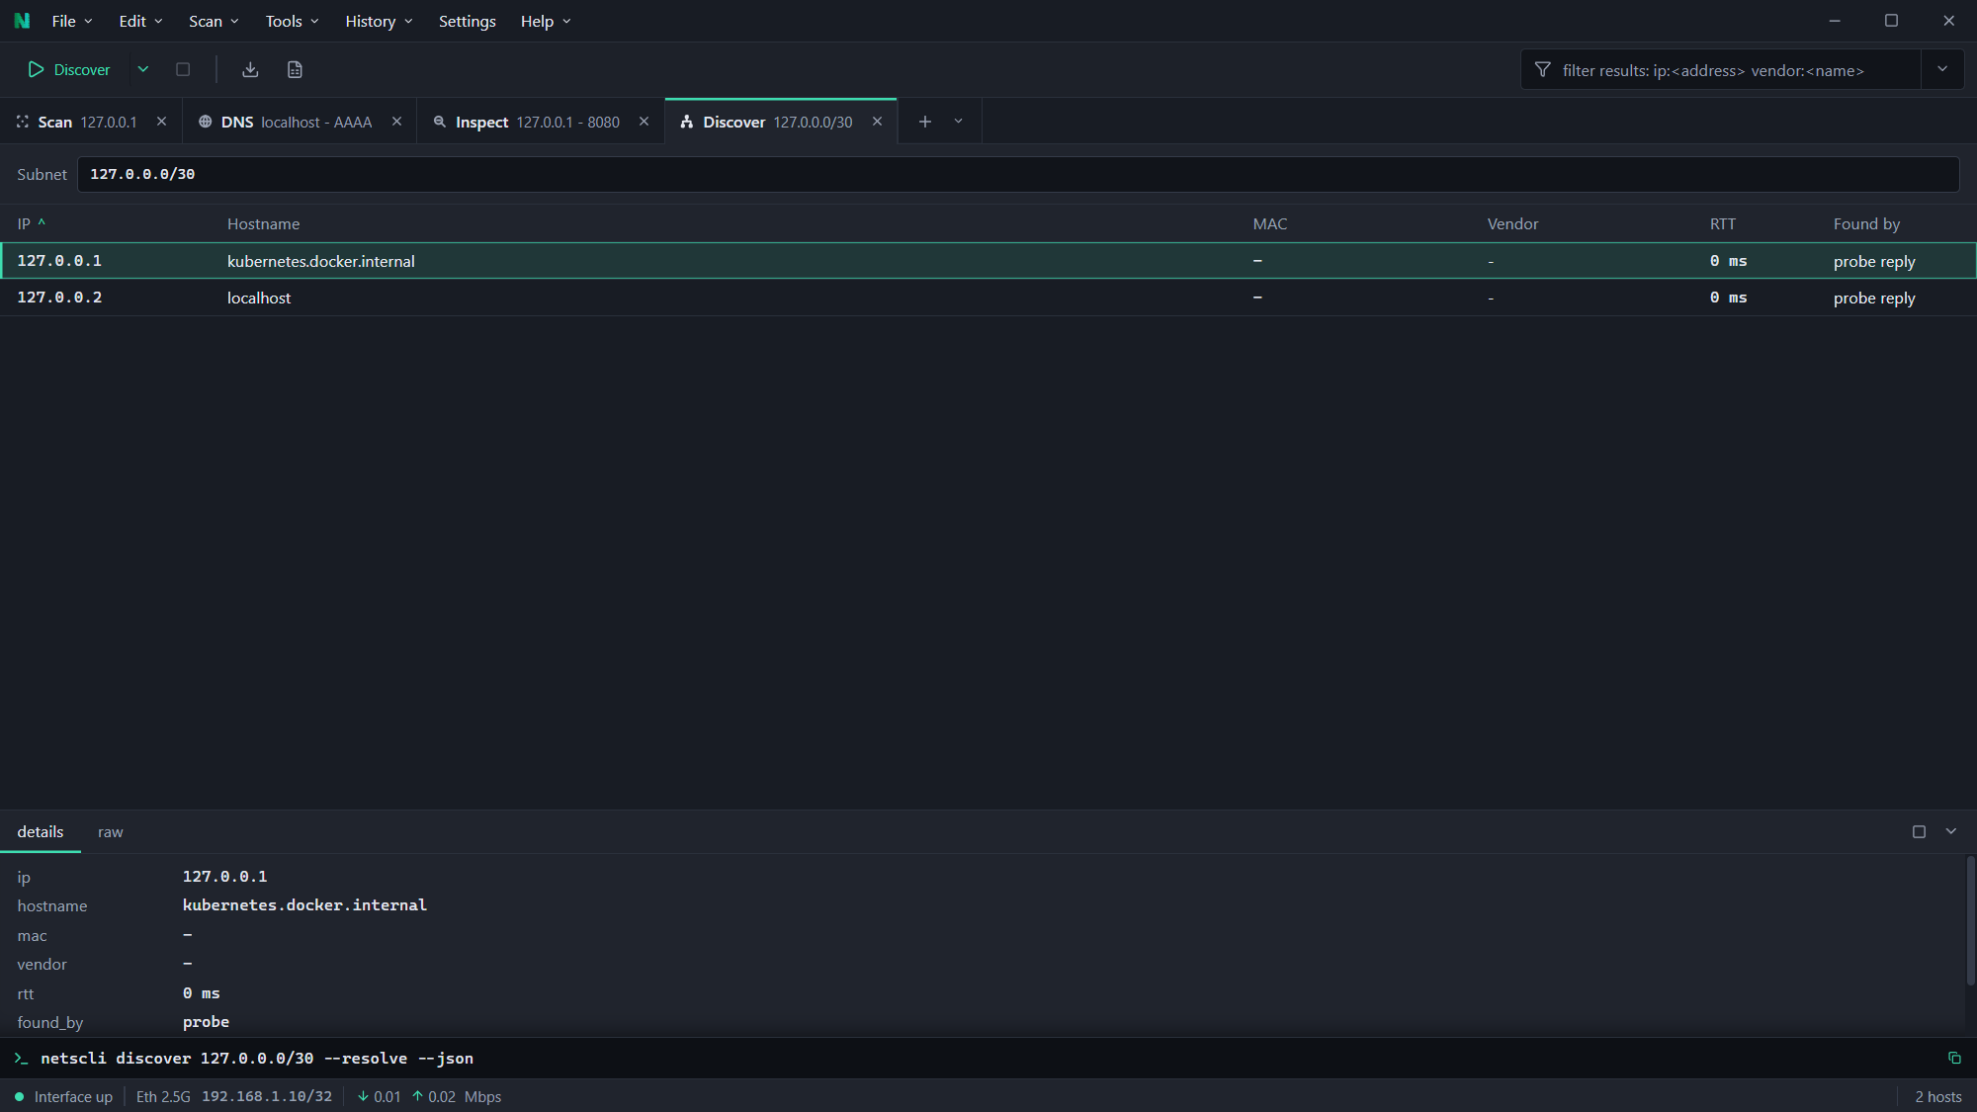Screen dimensions: 1977x1112
Task: Sort by the Vendor column header
Action: click(x=1512, y=223)
